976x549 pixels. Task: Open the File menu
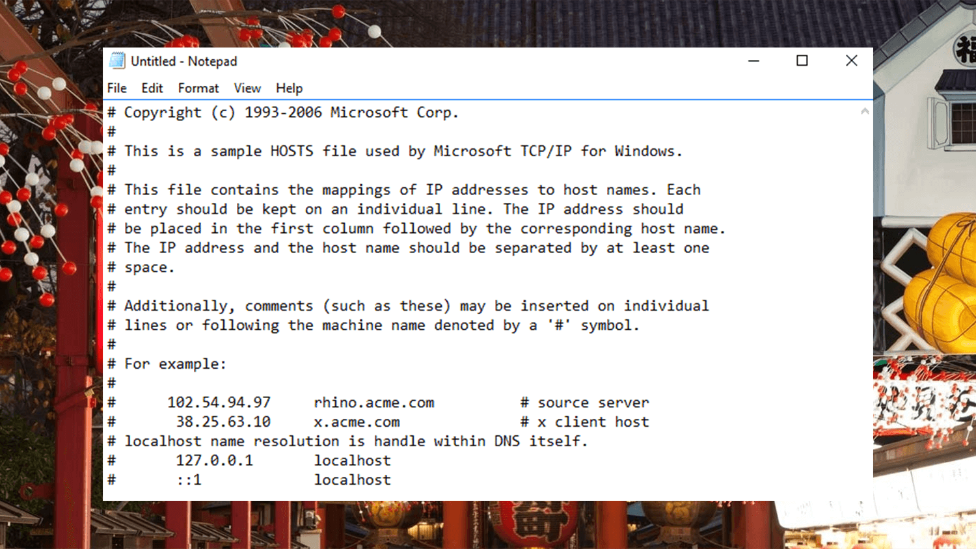pyautogui.click(x=116, y=88)
